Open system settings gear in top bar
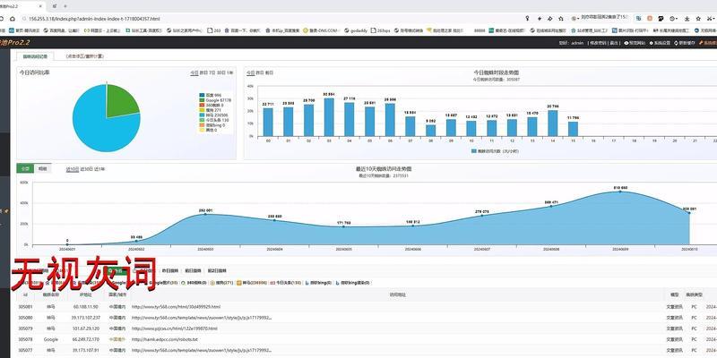Image resolution: width=717 pixels, height=358 pixels. (x=660, y=42)
